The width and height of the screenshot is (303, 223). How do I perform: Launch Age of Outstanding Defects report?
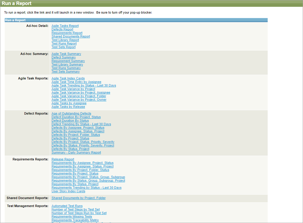pos(71,114)
